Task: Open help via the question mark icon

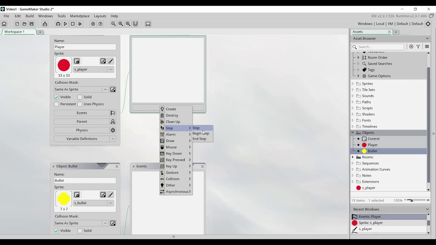Action: (100, 24)
